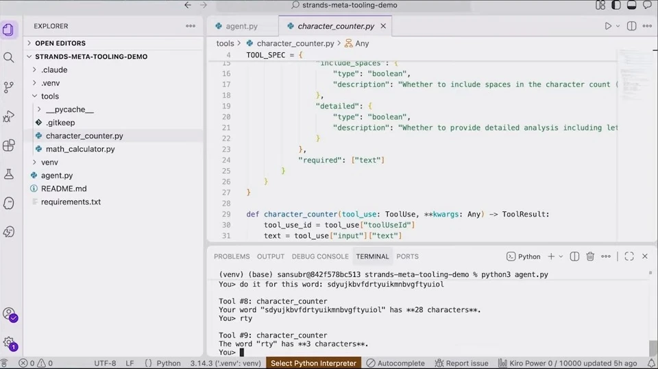Toggle Autocomplete in status bar
658x369 pixels.
point(395,364)
